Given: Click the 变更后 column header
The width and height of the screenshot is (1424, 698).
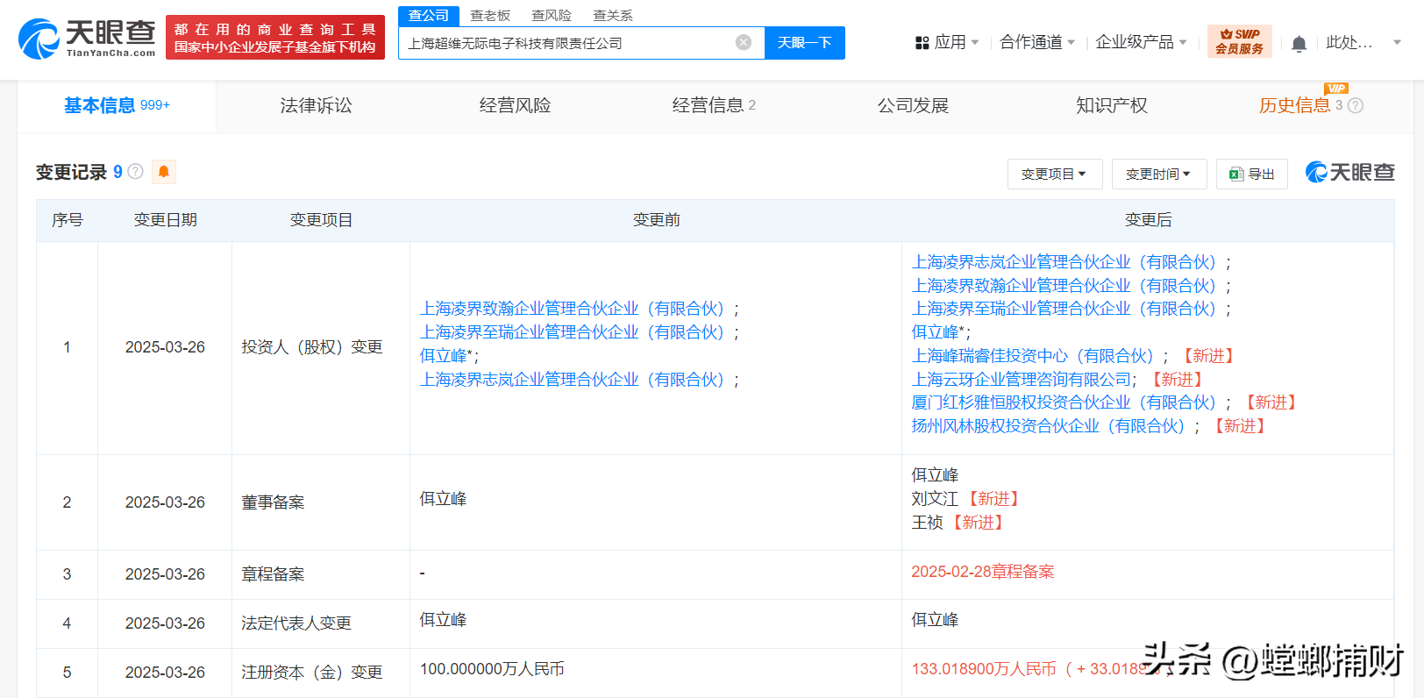Looking at the screenshot, I should [1148, 220].
